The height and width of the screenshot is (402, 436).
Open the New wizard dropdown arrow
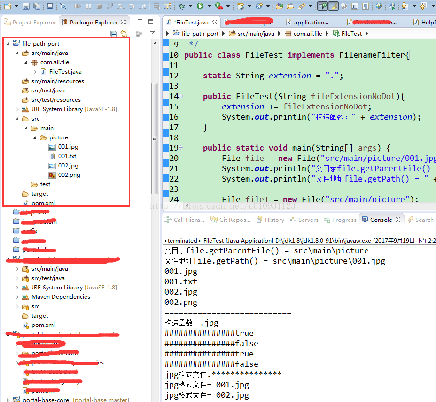tap(16, 6)
